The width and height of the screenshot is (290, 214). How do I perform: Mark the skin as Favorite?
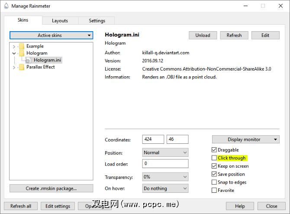pos(214,190)
